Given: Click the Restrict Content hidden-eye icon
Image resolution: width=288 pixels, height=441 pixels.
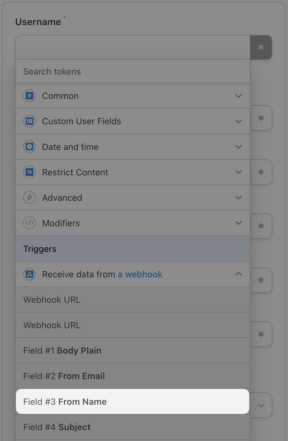Looking at the screenshot, I should coord(29,172).
